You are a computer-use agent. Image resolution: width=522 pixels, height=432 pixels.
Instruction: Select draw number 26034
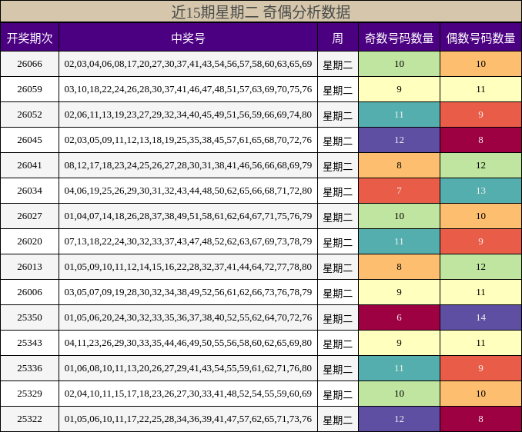click(x=29, y=191)
